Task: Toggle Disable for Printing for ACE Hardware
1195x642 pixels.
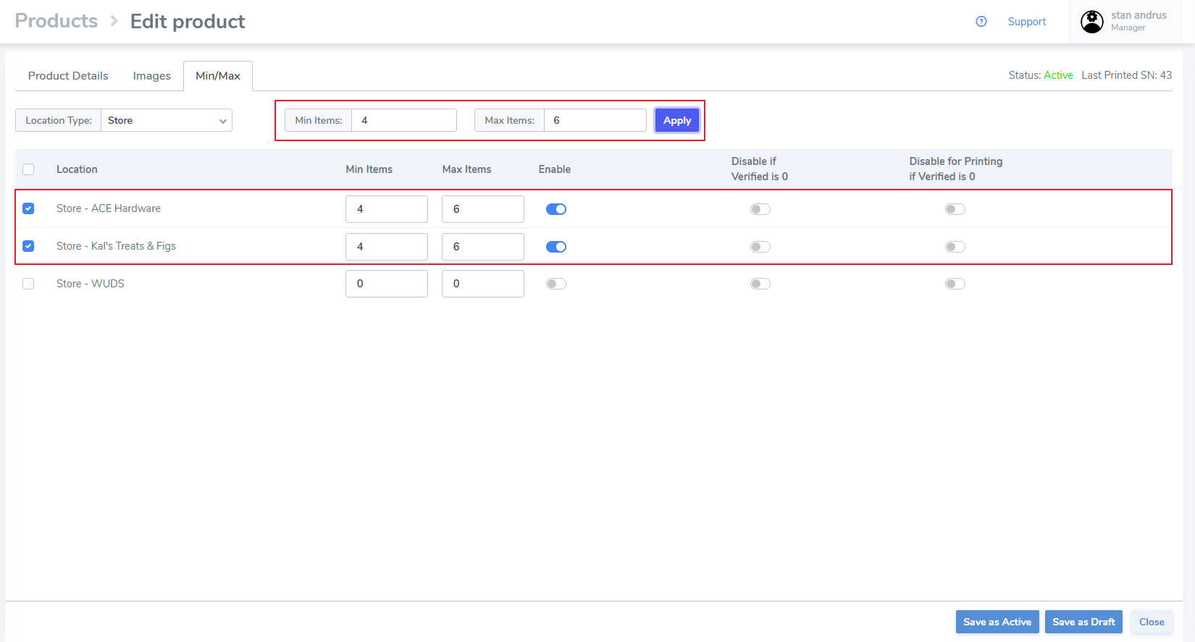Action: (955, 209)
